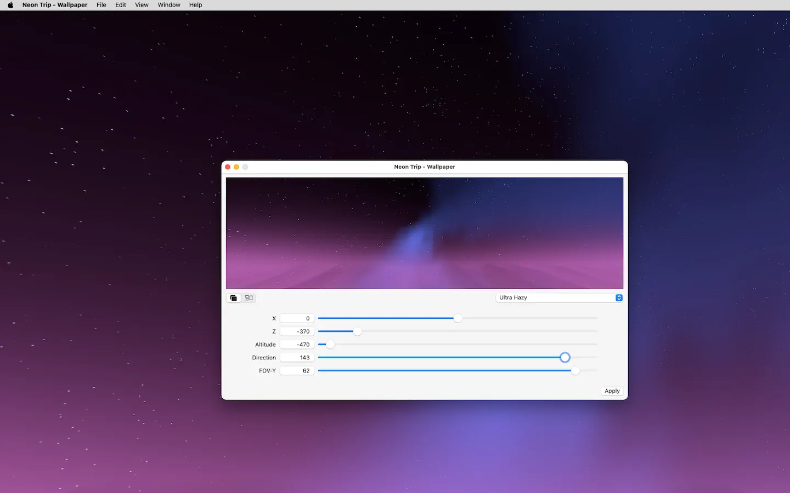Viewport: 790px width, 493px height.
Task: Focus the X value field
Action: [x=297, y=318]
